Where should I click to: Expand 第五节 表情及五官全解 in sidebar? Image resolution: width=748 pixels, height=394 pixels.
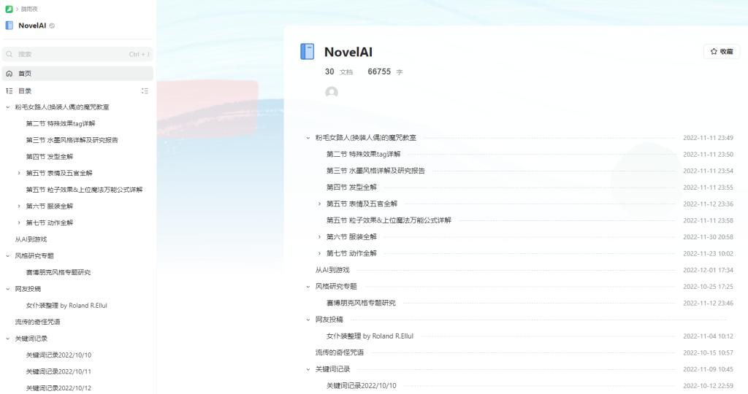[x=19, y=174]
